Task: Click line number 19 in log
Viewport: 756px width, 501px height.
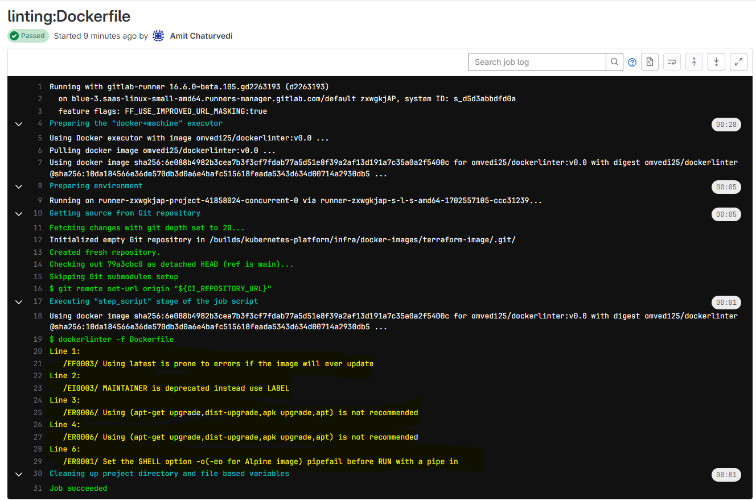Action: (x=38, y=339)
